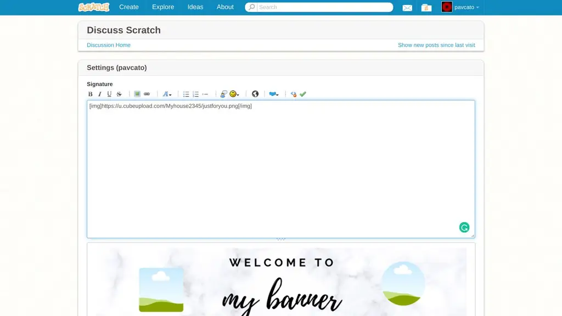Click the Grammarly icon in the editor
This screenshot has width=562, height=316.
click(464, 228)
